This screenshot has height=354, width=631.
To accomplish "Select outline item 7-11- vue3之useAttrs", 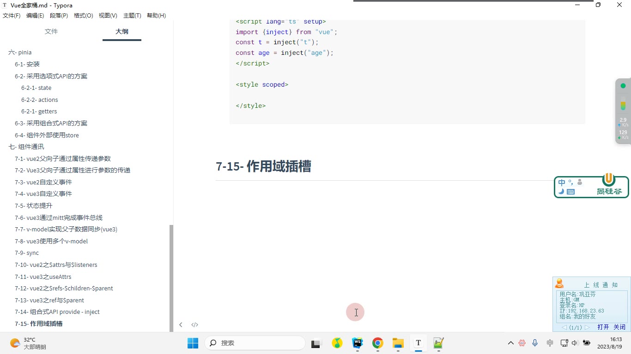I will click(43, 277).
